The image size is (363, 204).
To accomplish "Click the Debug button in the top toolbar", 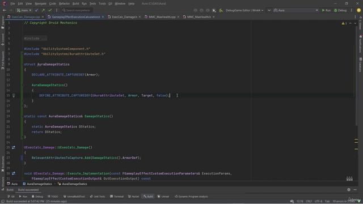I will (340, 10).
